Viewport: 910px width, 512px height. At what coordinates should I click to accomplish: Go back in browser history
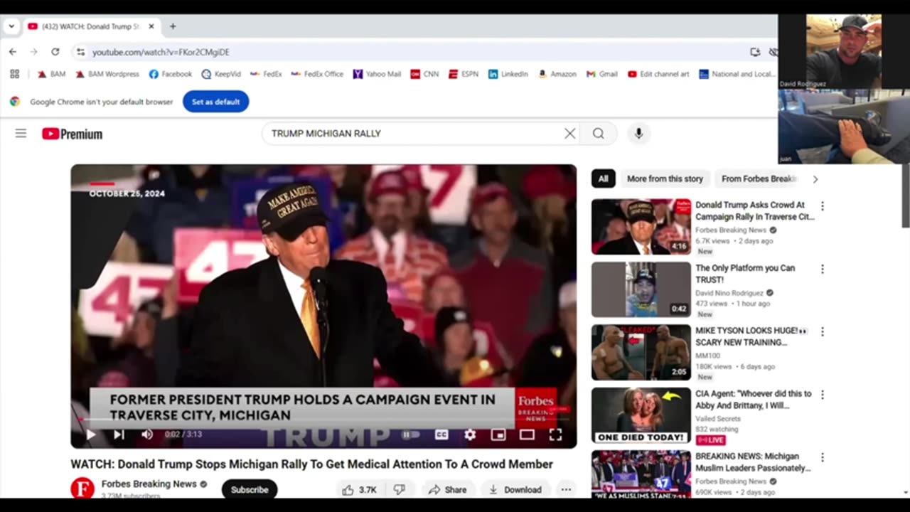pos(13,52)
